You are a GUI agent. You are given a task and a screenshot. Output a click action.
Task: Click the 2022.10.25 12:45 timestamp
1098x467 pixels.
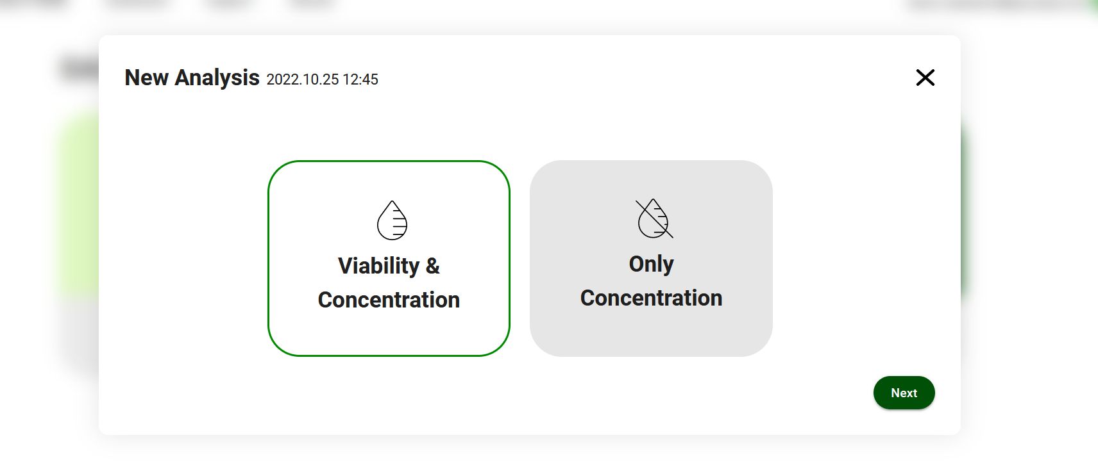[322, 79]
